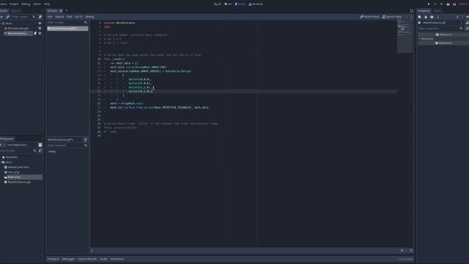Pause the running scene
469x264 pixels.
click(x=435, y=4)
